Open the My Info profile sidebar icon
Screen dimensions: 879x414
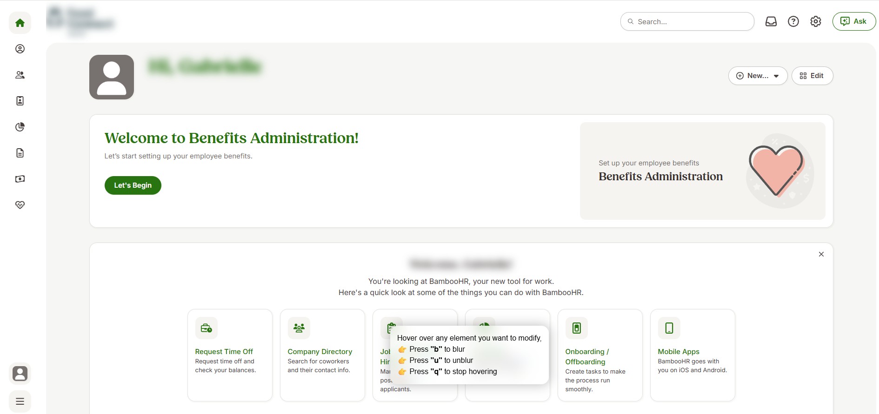[20, 49]
